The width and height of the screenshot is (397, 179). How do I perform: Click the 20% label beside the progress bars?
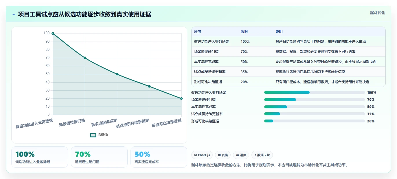point(371,121)
